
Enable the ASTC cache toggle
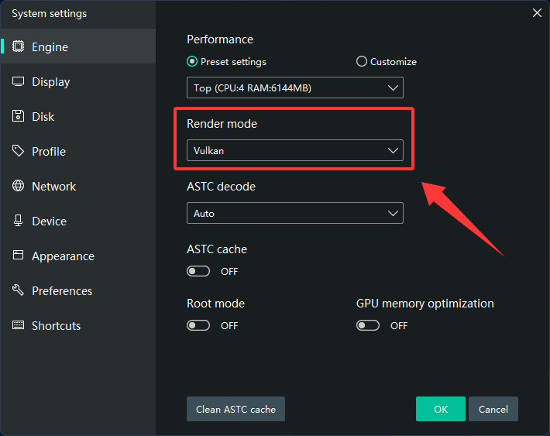coord(198,272)
